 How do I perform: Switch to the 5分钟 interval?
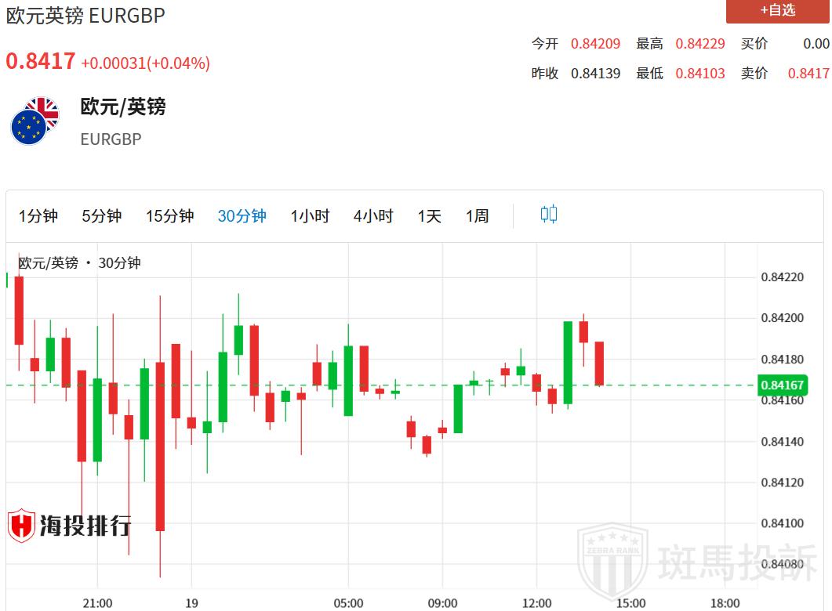point(102,216)
